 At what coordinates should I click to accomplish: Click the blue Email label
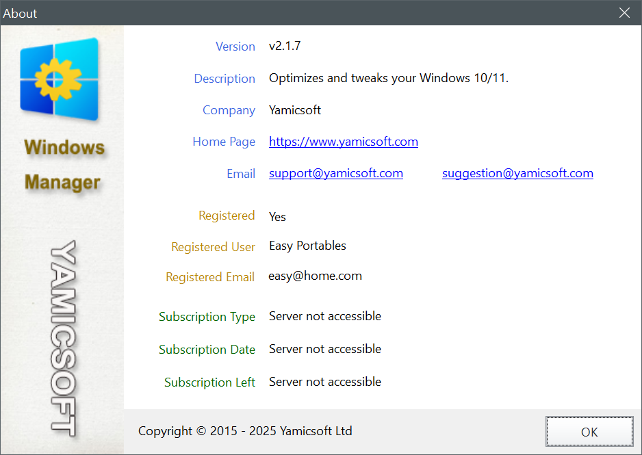point(241,174)
